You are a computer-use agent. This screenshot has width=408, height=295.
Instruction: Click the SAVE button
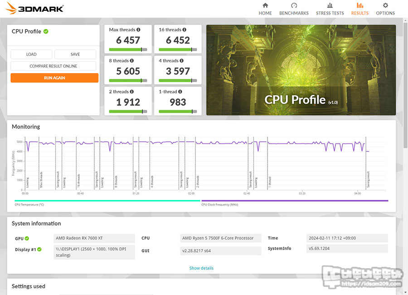(x=75, y=54)
